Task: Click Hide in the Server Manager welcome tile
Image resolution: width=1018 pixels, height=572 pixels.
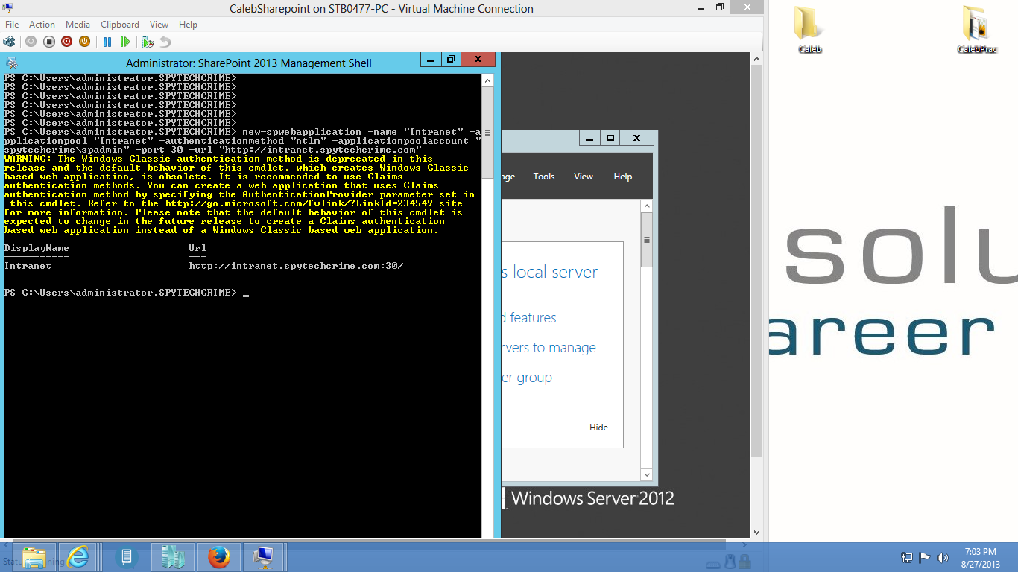Action: click(x=599, y=428)
